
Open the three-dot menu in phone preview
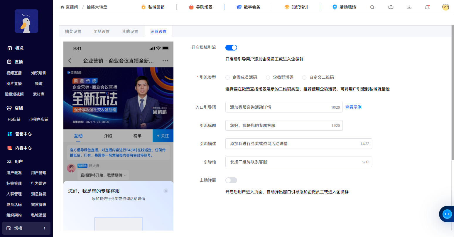[x=165, y=61]
